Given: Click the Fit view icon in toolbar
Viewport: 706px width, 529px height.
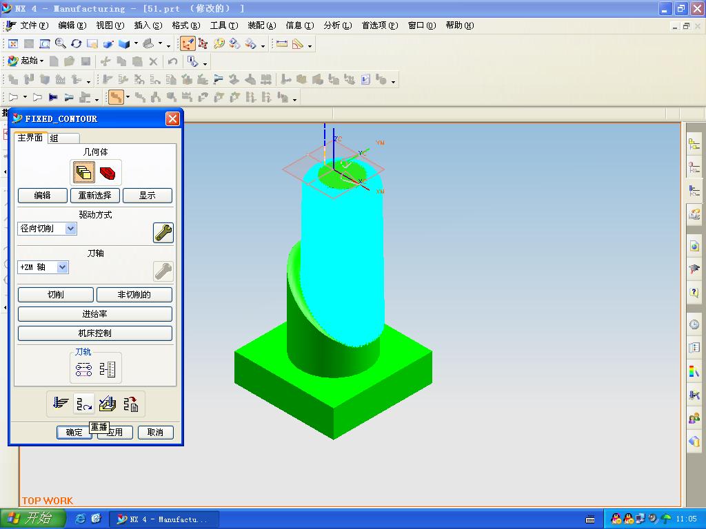Looking at the screenshot, I should coord(14,43).
